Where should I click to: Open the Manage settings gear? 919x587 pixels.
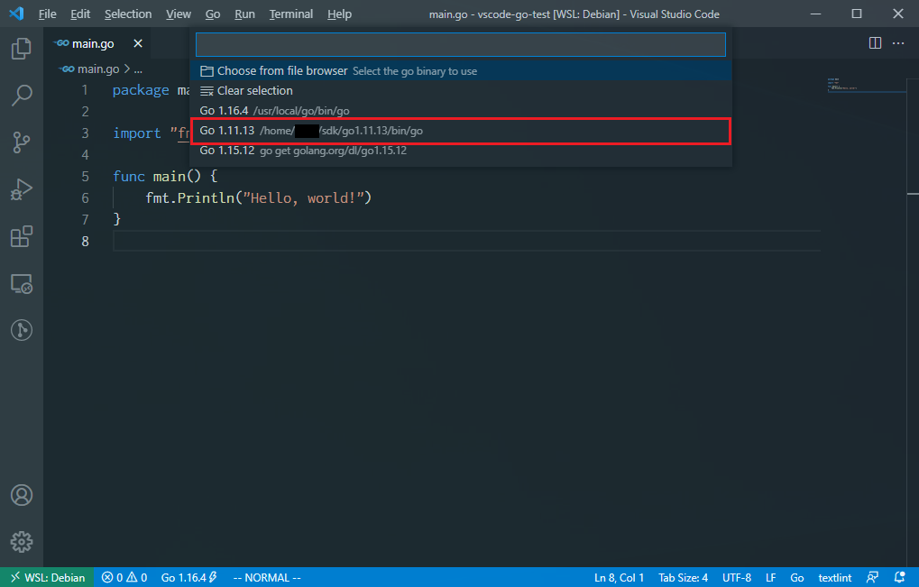click(x=21, y=541)
